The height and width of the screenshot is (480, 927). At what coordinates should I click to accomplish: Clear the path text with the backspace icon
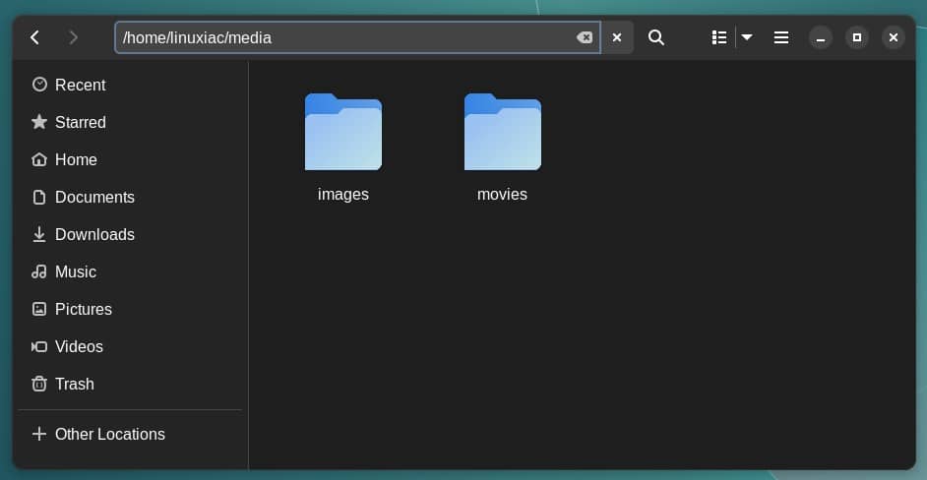(585, 37)
